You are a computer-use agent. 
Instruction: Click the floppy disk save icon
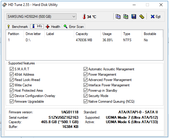coord(134,17)
